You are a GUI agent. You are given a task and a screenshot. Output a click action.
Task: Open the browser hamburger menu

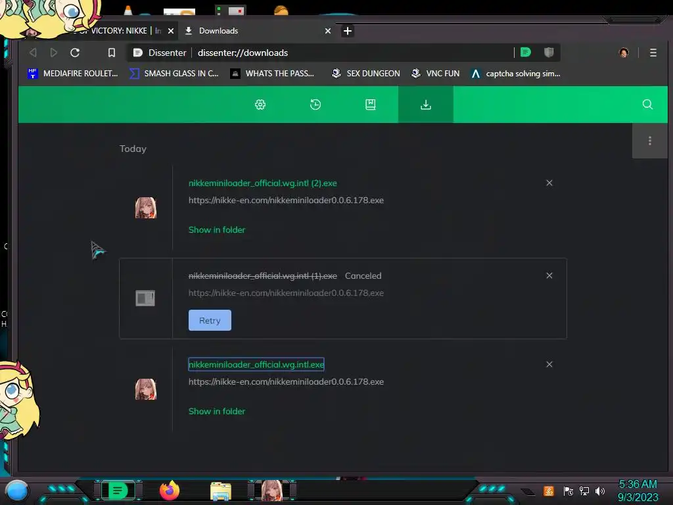[x=653, y=53]
